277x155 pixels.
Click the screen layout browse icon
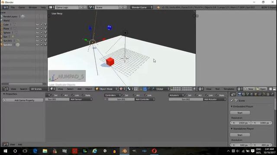52,7
